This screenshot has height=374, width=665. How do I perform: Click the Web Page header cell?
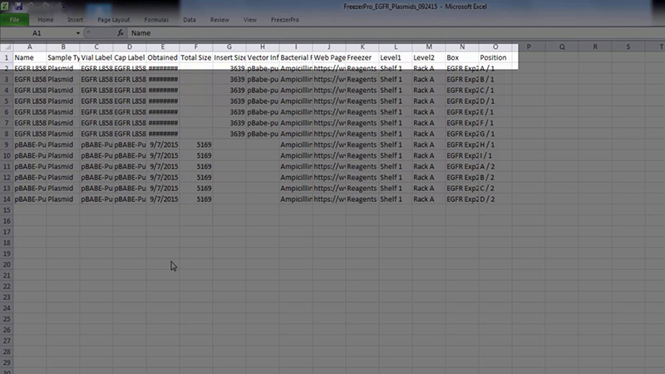[x=329, y=57]
